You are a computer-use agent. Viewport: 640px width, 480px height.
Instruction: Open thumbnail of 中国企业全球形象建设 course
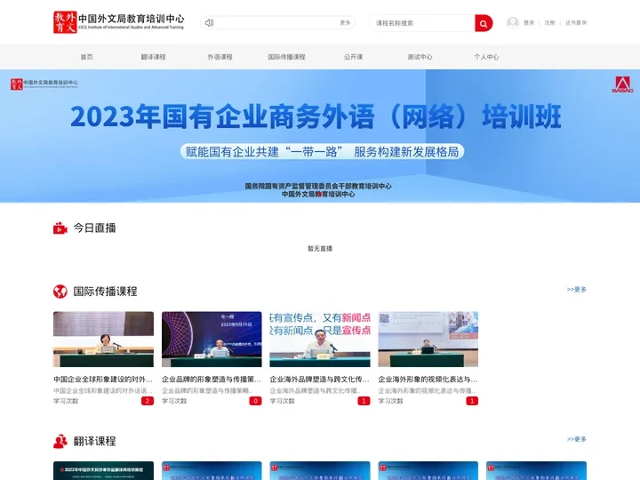coord(104,340)
